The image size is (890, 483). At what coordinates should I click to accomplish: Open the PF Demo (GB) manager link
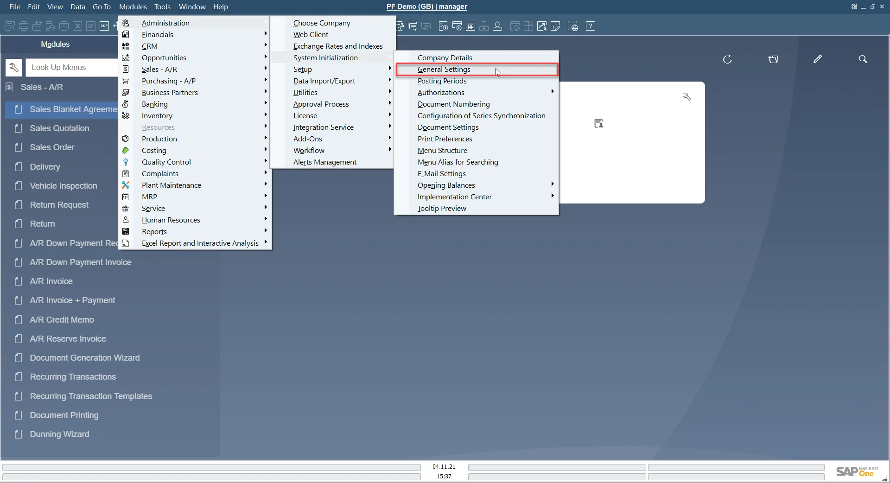pyautogui.click(x=427, y=7)
